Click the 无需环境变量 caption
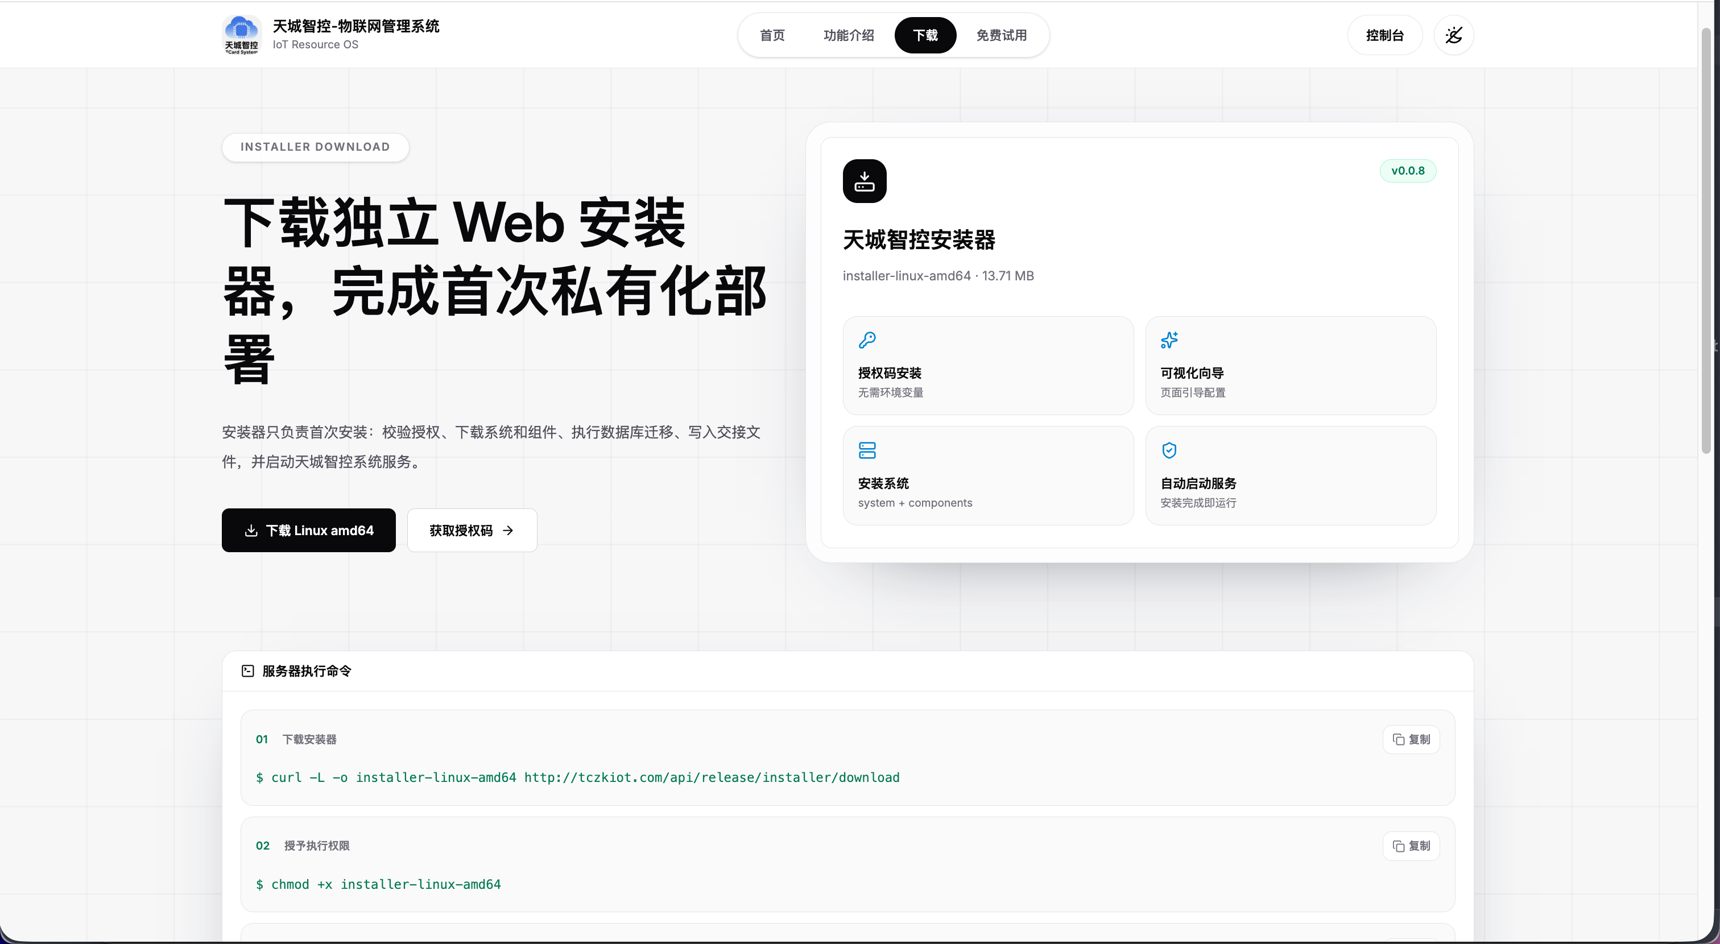This screenshot has width=1720, height=944. tap(890, 392)
